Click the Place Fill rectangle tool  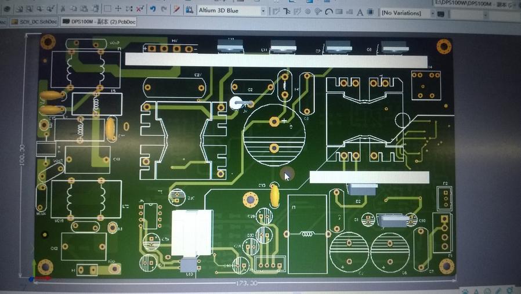pos(339,12)
